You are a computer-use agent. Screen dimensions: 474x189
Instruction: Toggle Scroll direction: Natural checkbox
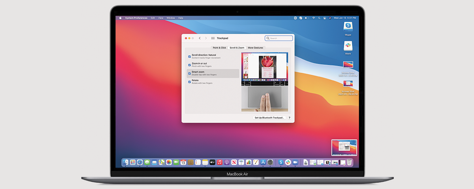coord(189,56)
